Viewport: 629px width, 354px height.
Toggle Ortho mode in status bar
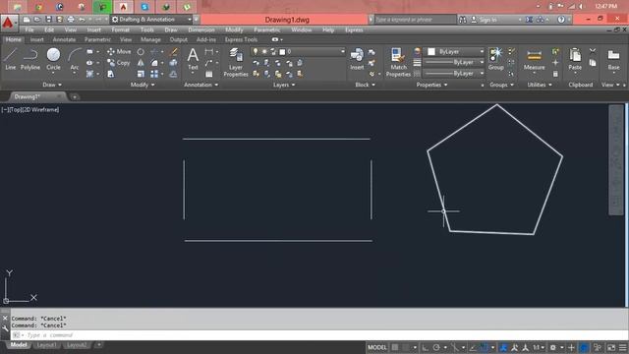pos(426,347)
